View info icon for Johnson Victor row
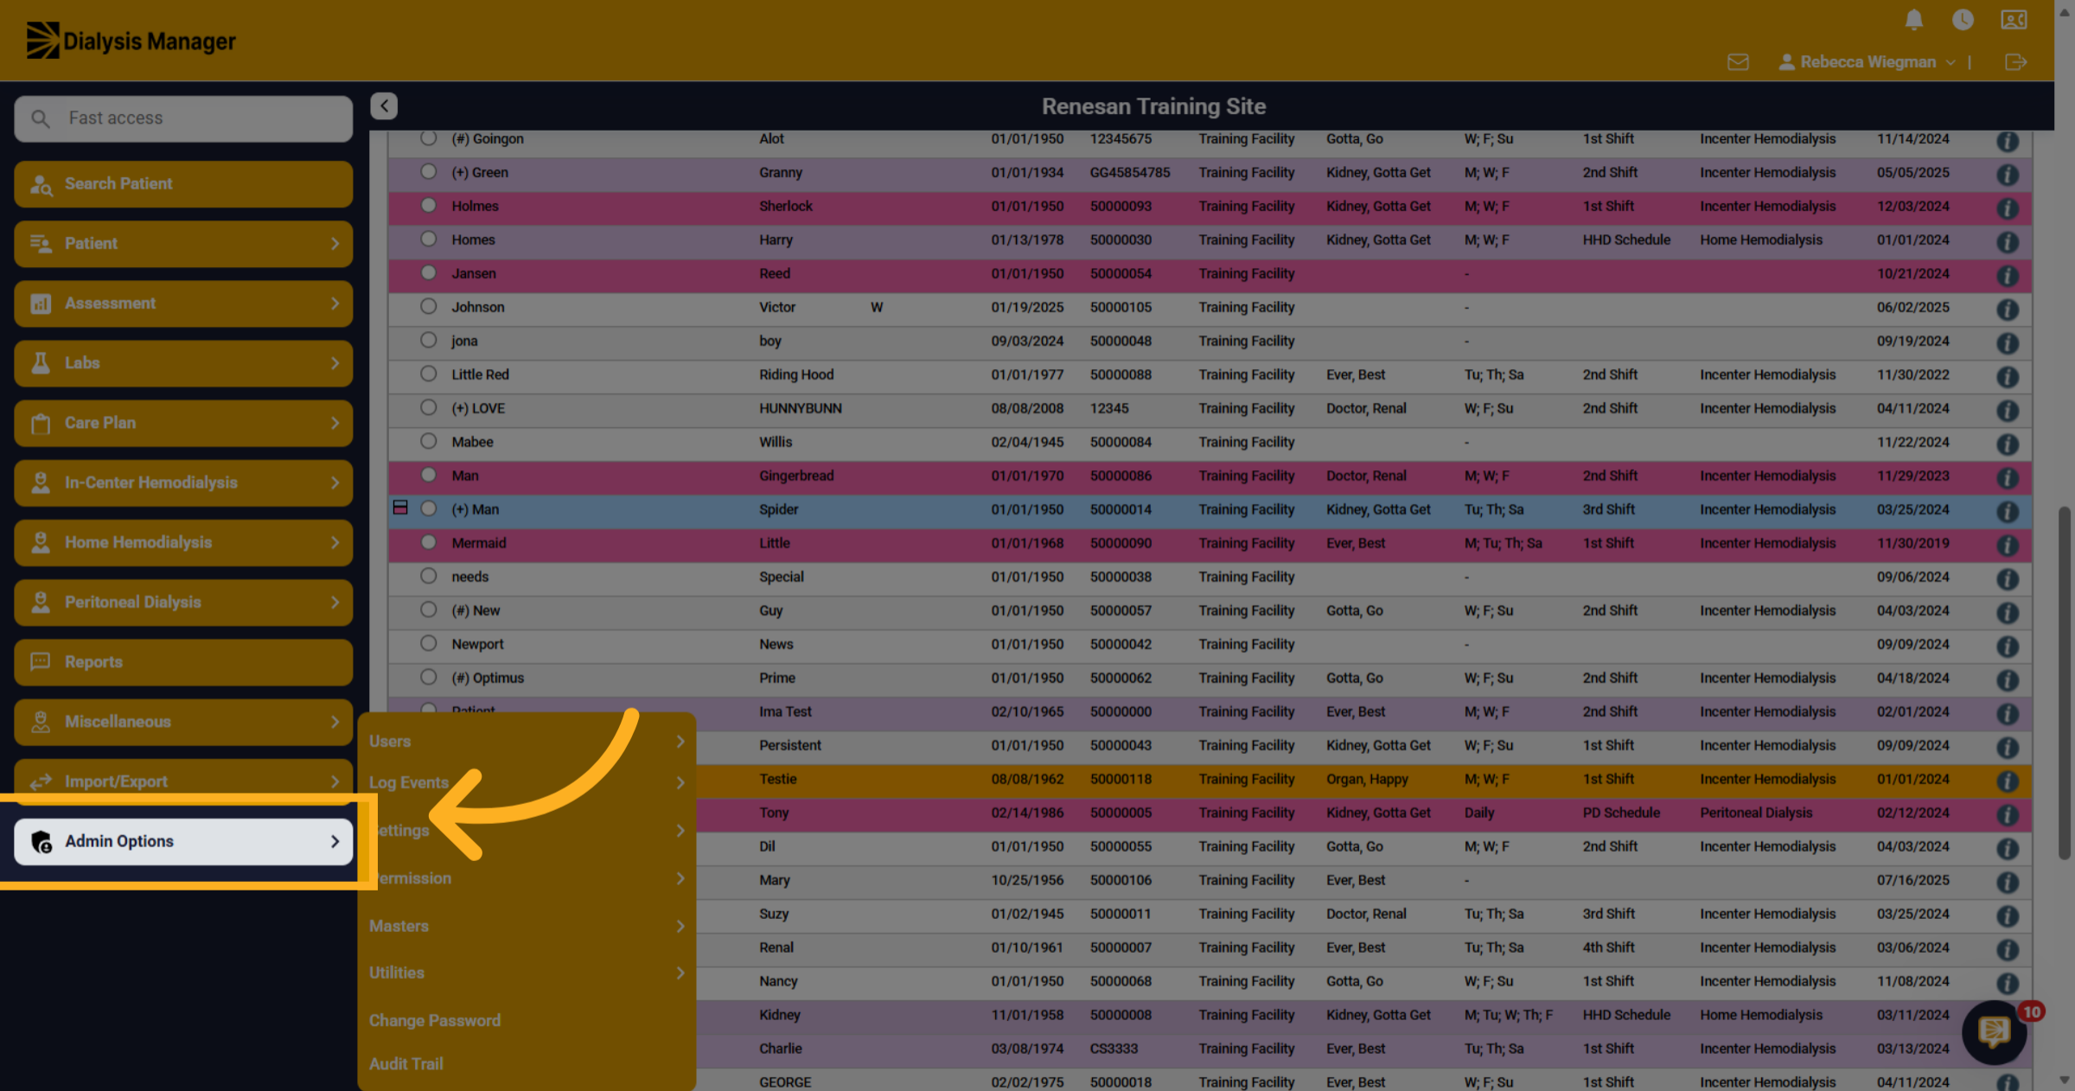 [x=2008, y=309]
